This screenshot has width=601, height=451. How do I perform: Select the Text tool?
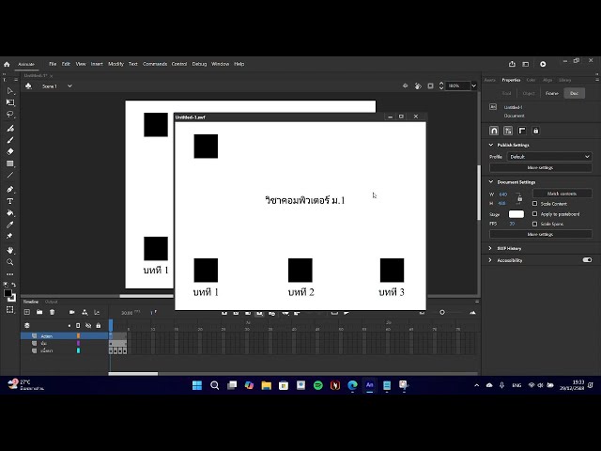point(10,201)
